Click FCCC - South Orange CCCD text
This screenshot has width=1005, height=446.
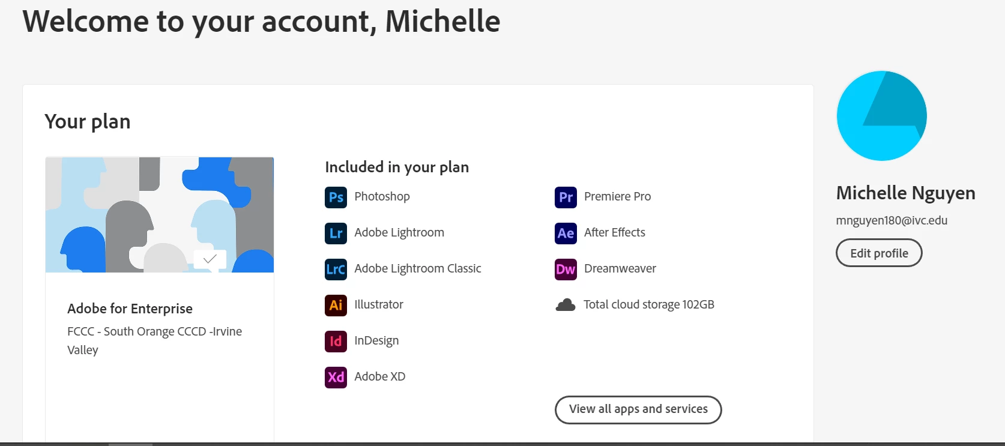(155, 340)
